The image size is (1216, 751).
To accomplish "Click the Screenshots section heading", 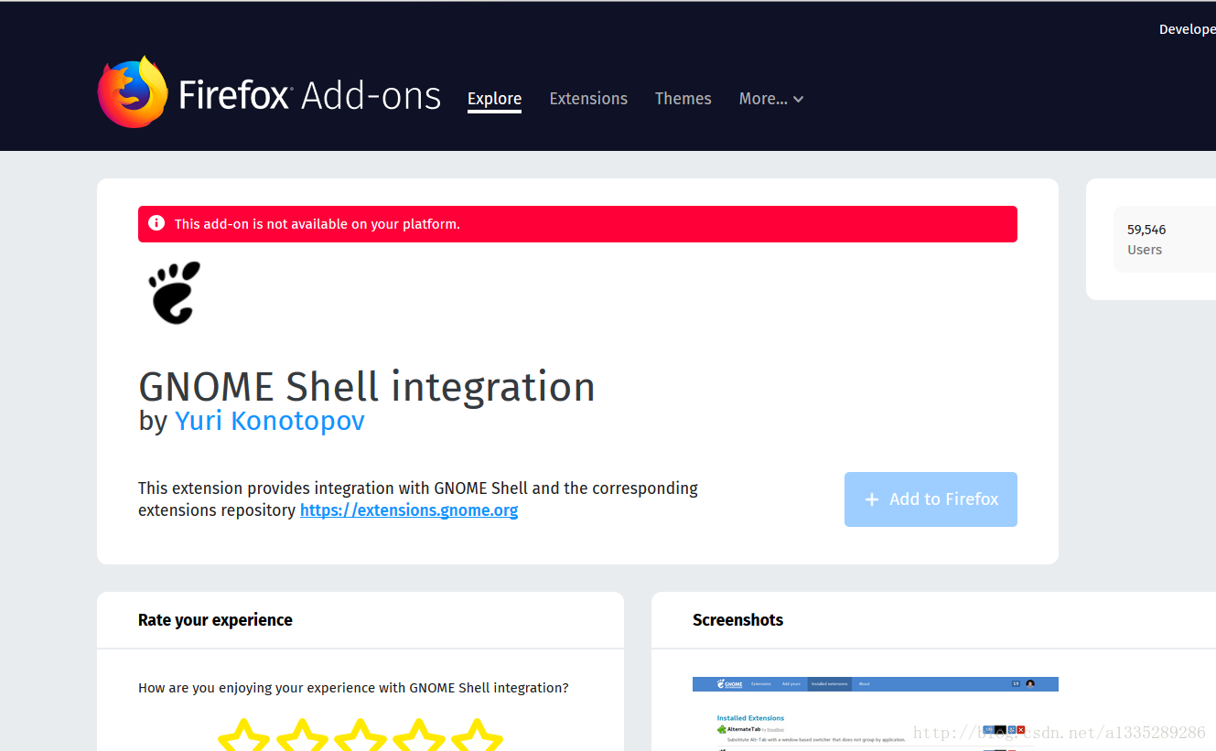I will click(738, 620).
